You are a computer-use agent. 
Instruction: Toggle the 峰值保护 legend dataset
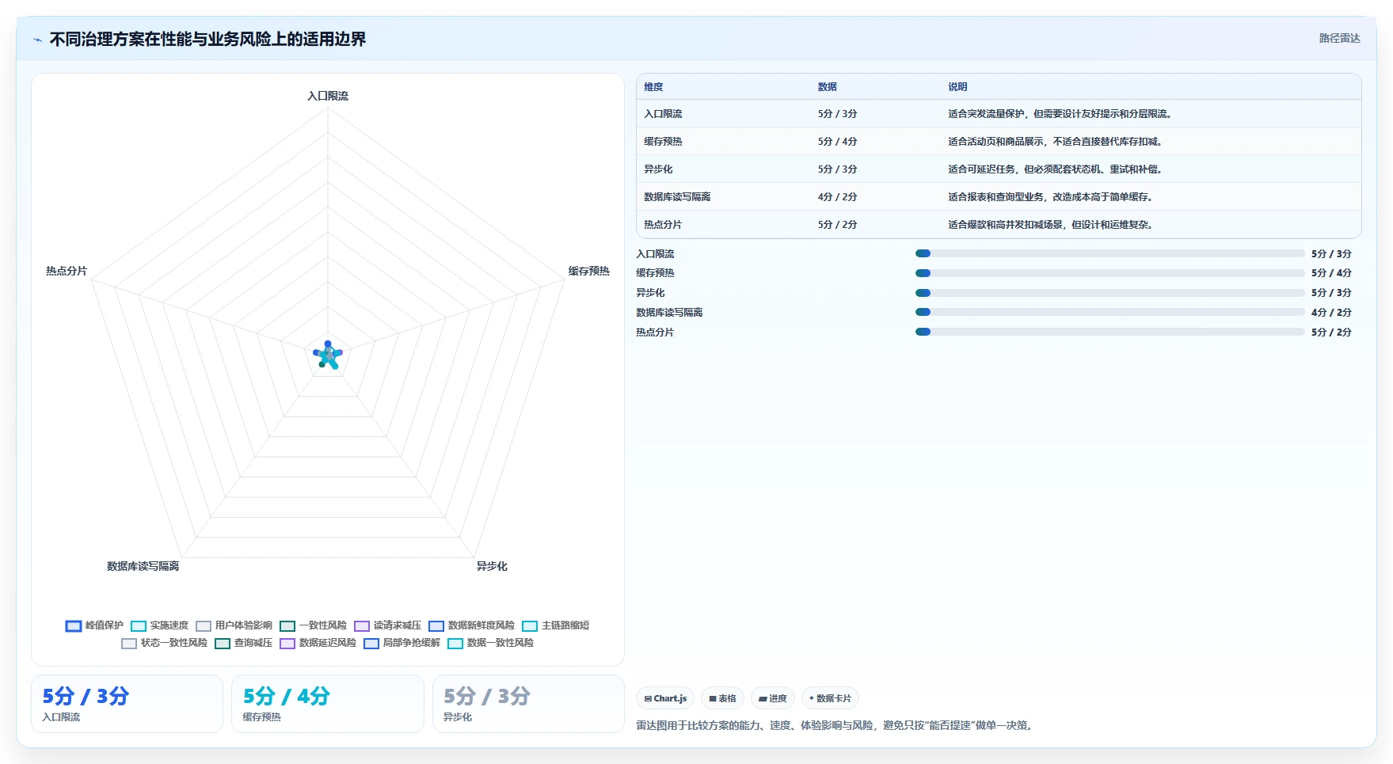click(94, 625)
